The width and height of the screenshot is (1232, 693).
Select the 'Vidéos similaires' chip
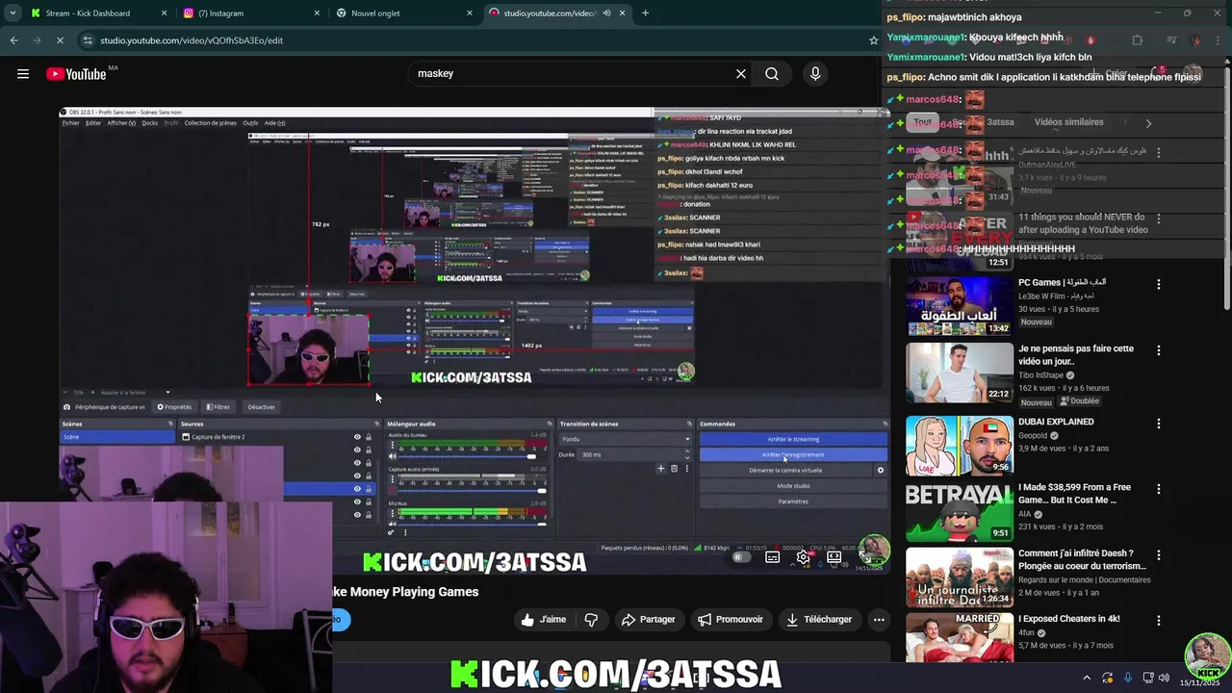click(x=1068, y=123)
